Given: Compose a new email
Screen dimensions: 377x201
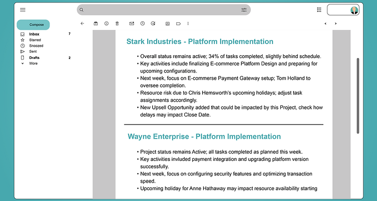Looking at the screenshot, I should pyautogui.click(x=33, y=25).
